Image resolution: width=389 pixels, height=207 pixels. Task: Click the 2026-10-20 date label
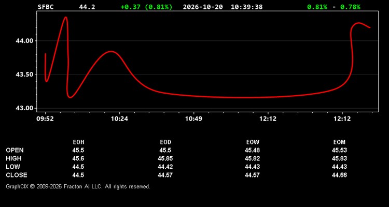pyautogui.click(x=203, y=7)
